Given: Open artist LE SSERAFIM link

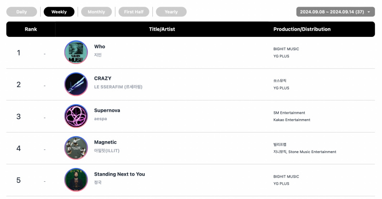Looking at the screenshot, I should tap(118, 87).
